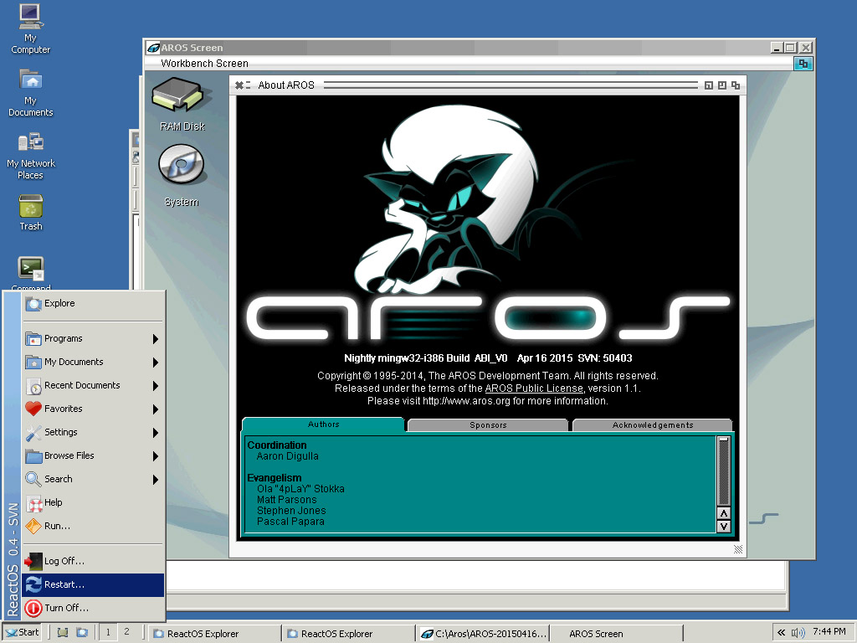Click "Matt Parsons" in the authors list
The height and width of the screenshot is (643, 857).
287,500
